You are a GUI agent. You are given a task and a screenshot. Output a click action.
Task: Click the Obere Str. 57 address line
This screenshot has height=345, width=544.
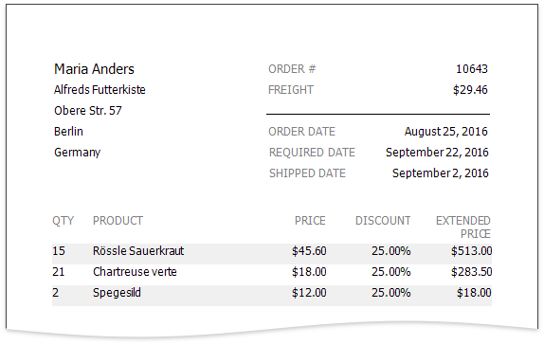(88, 110)
